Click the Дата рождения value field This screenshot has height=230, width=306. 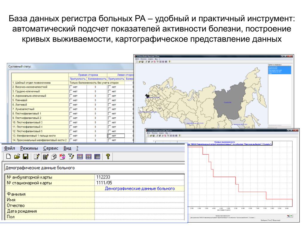tap(140, 211)
